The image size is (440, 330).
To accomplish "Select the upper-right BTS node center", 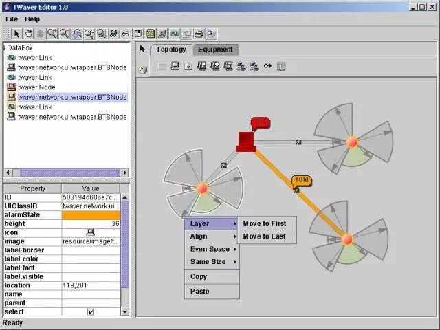I will pyautogui.click(x=352, y=142).
